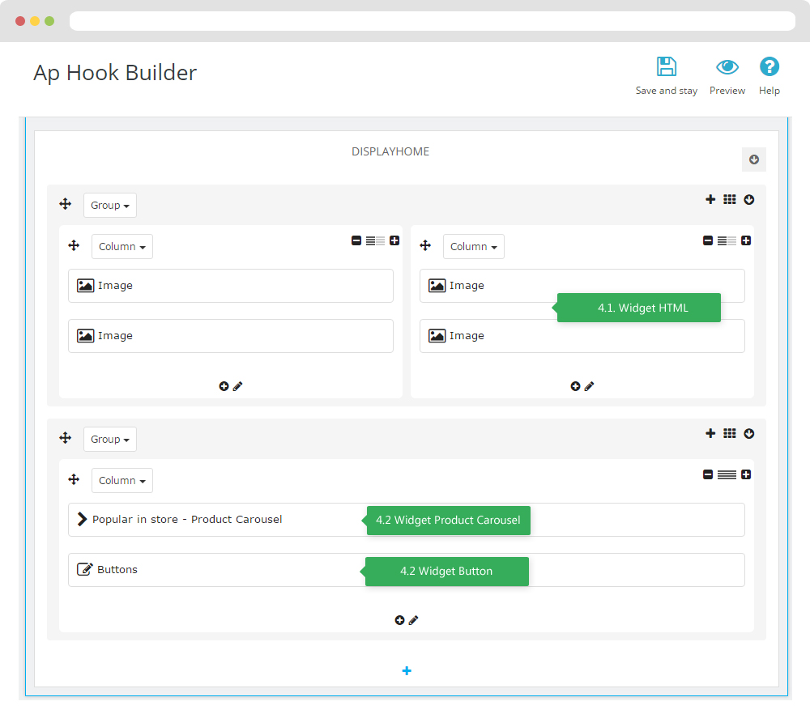Reduce width of left Column with minus
The image size is (810, 710).
point(356,240)
